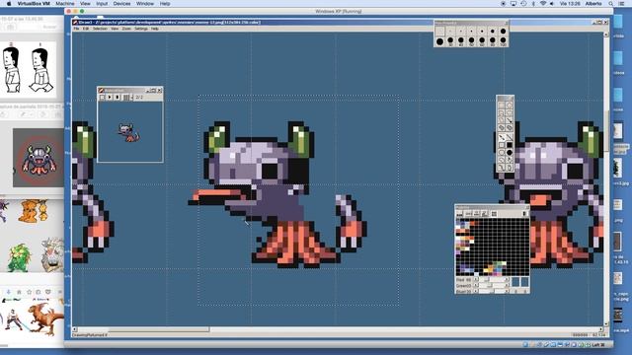Select the filled ellipse tool
The image size is (632, 355).
coord(510,153)
